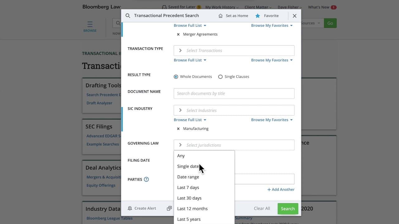Click the search magnifier icon in dialog header

128,16
